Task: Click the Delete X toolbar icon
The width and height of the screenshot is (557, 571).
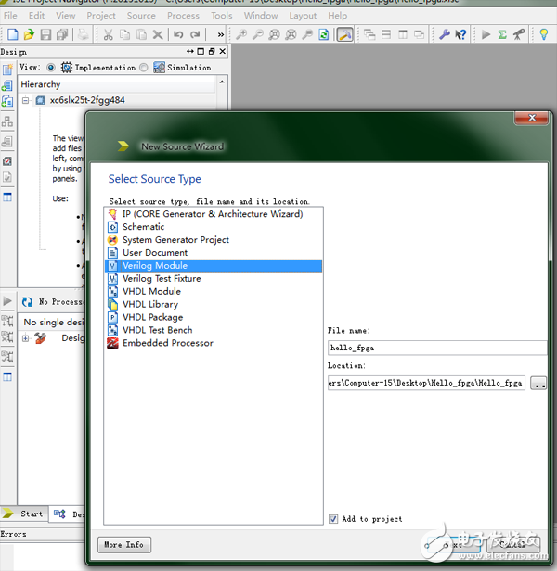Action: 157,34
